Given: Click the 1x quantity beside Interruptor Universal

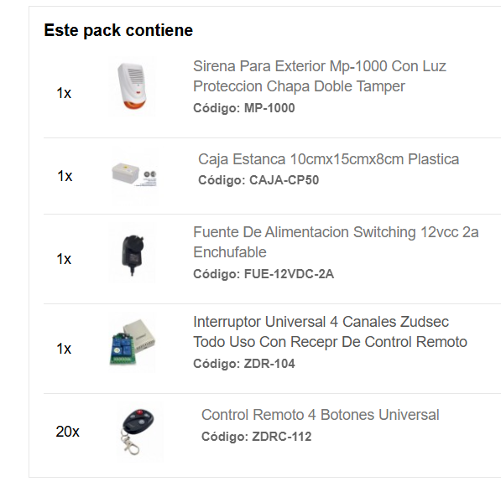Looking at the screenshot, I should [64, 349].
